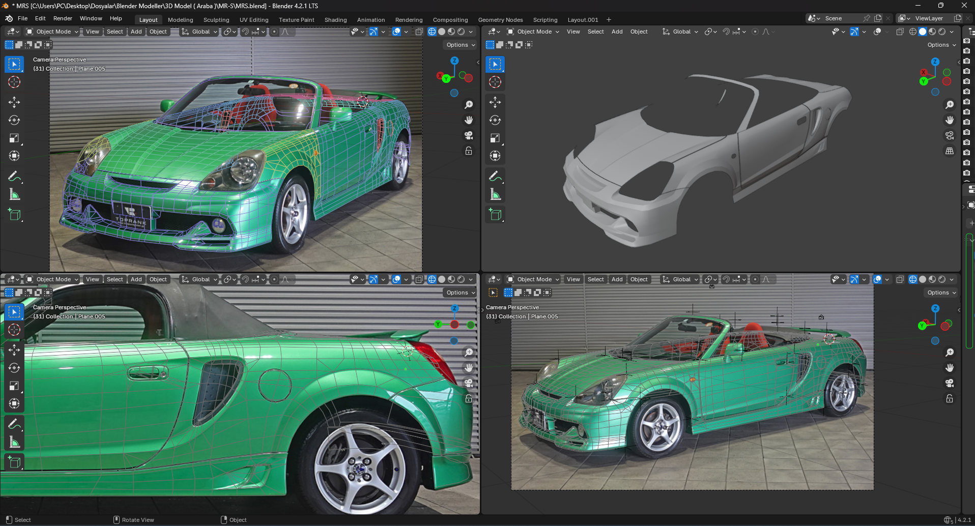Screen dimensions: 975x526
Task: Choose the Annotate tool in top-right viewport
Action: [x=495, y=176]
